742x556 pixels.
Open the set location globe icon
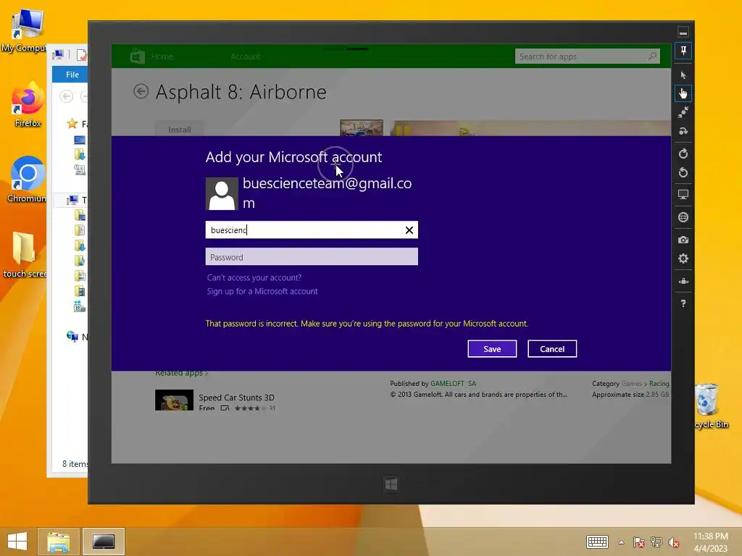point(683,217)
